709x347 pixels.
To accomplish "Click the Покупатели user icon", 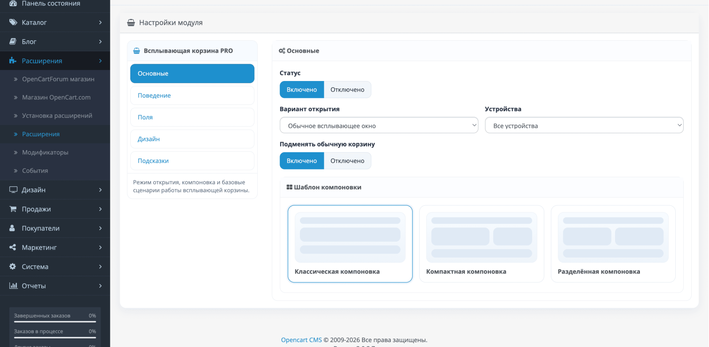I will [x=12, y=228].
